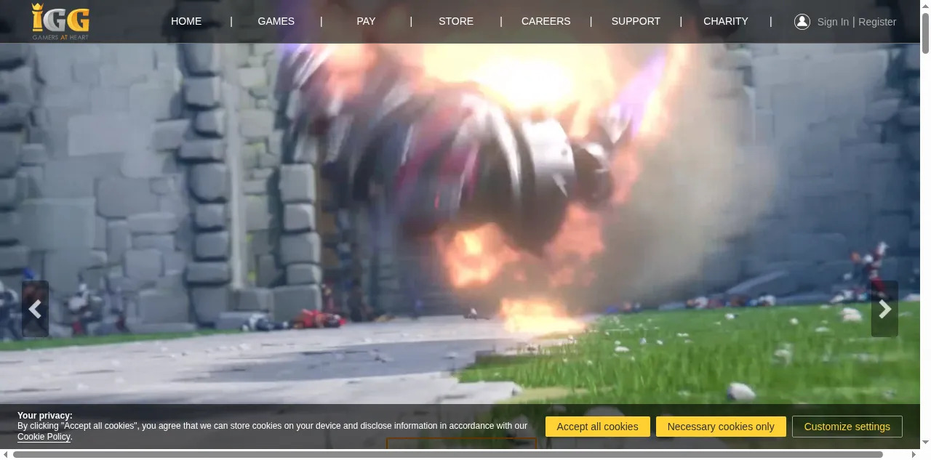
Task: Choose Necessary cookies only
Action: (x=721, y=427)
